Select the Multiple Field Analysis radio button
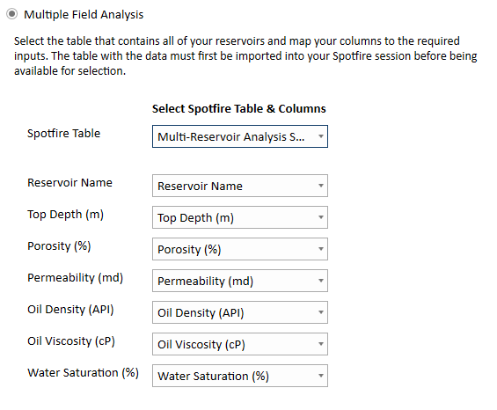This screenshot has width=497, height=410. click(12, 14)
